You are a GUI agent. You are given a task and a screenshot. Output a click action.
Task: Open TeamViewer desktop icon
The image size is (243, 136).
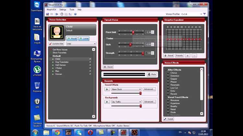coord(37,6)
